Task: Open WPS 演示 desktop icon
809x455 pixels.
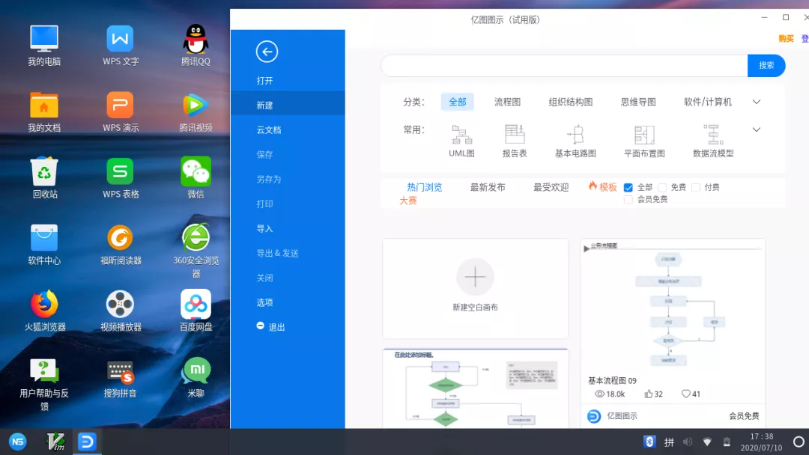Action: coord(120,112)
